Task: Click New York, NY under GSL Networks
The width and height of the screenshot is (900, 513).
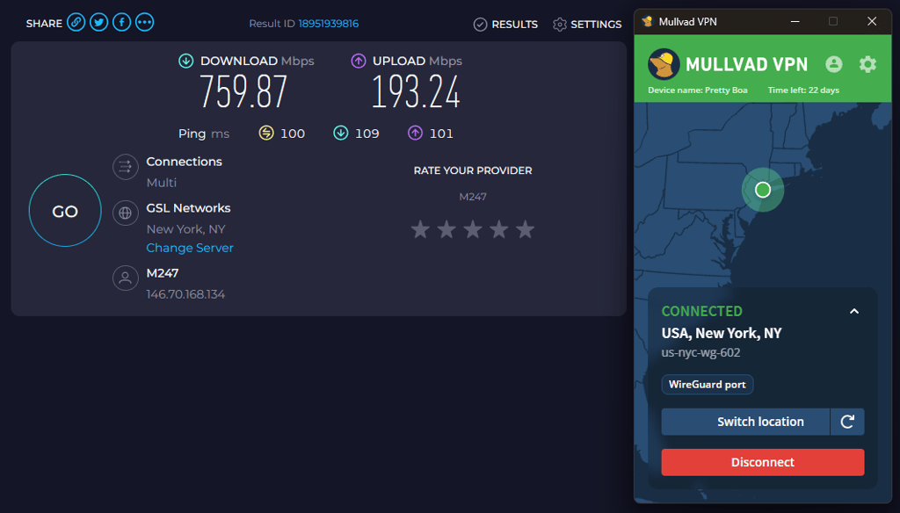Action: click(x=186, y=229)
